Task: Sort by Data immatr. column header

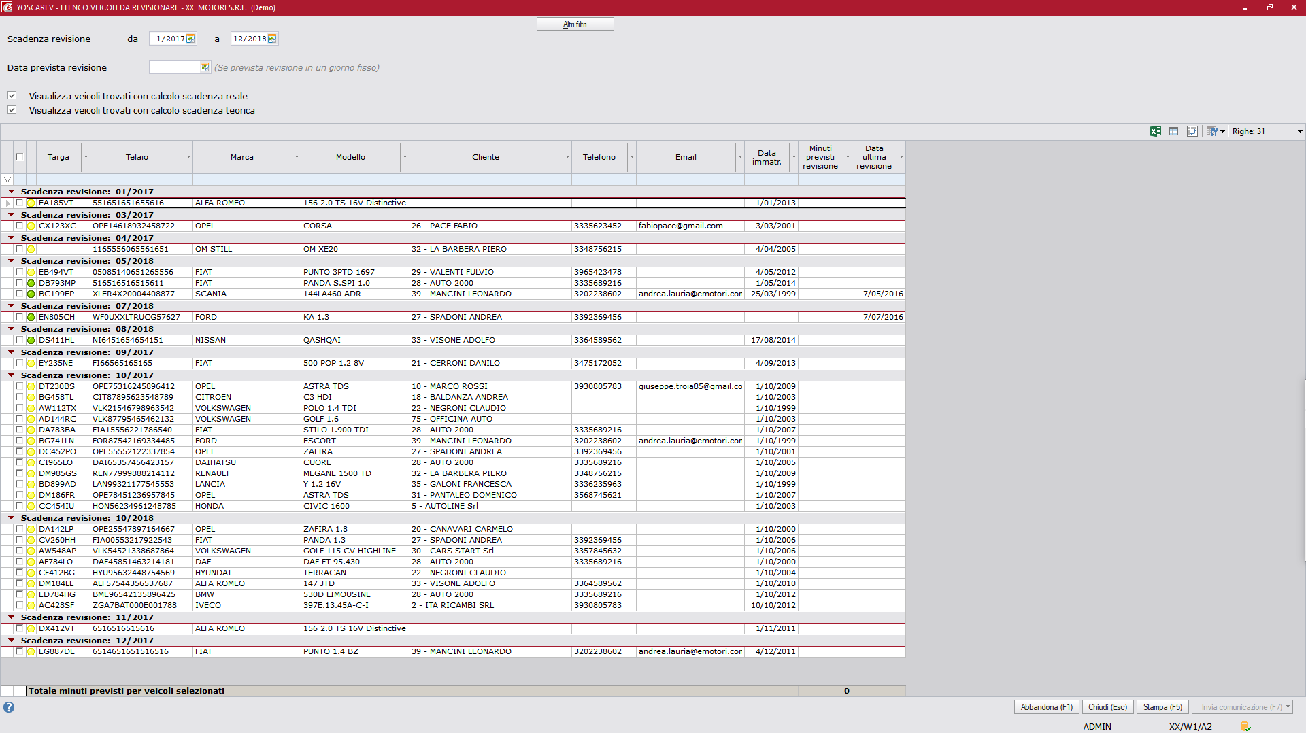Action: [767, 157]
